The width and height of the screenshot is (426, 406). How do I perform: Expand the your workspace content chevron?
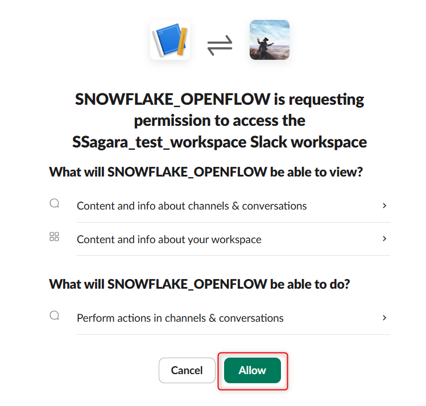click(x=384, y=239)
